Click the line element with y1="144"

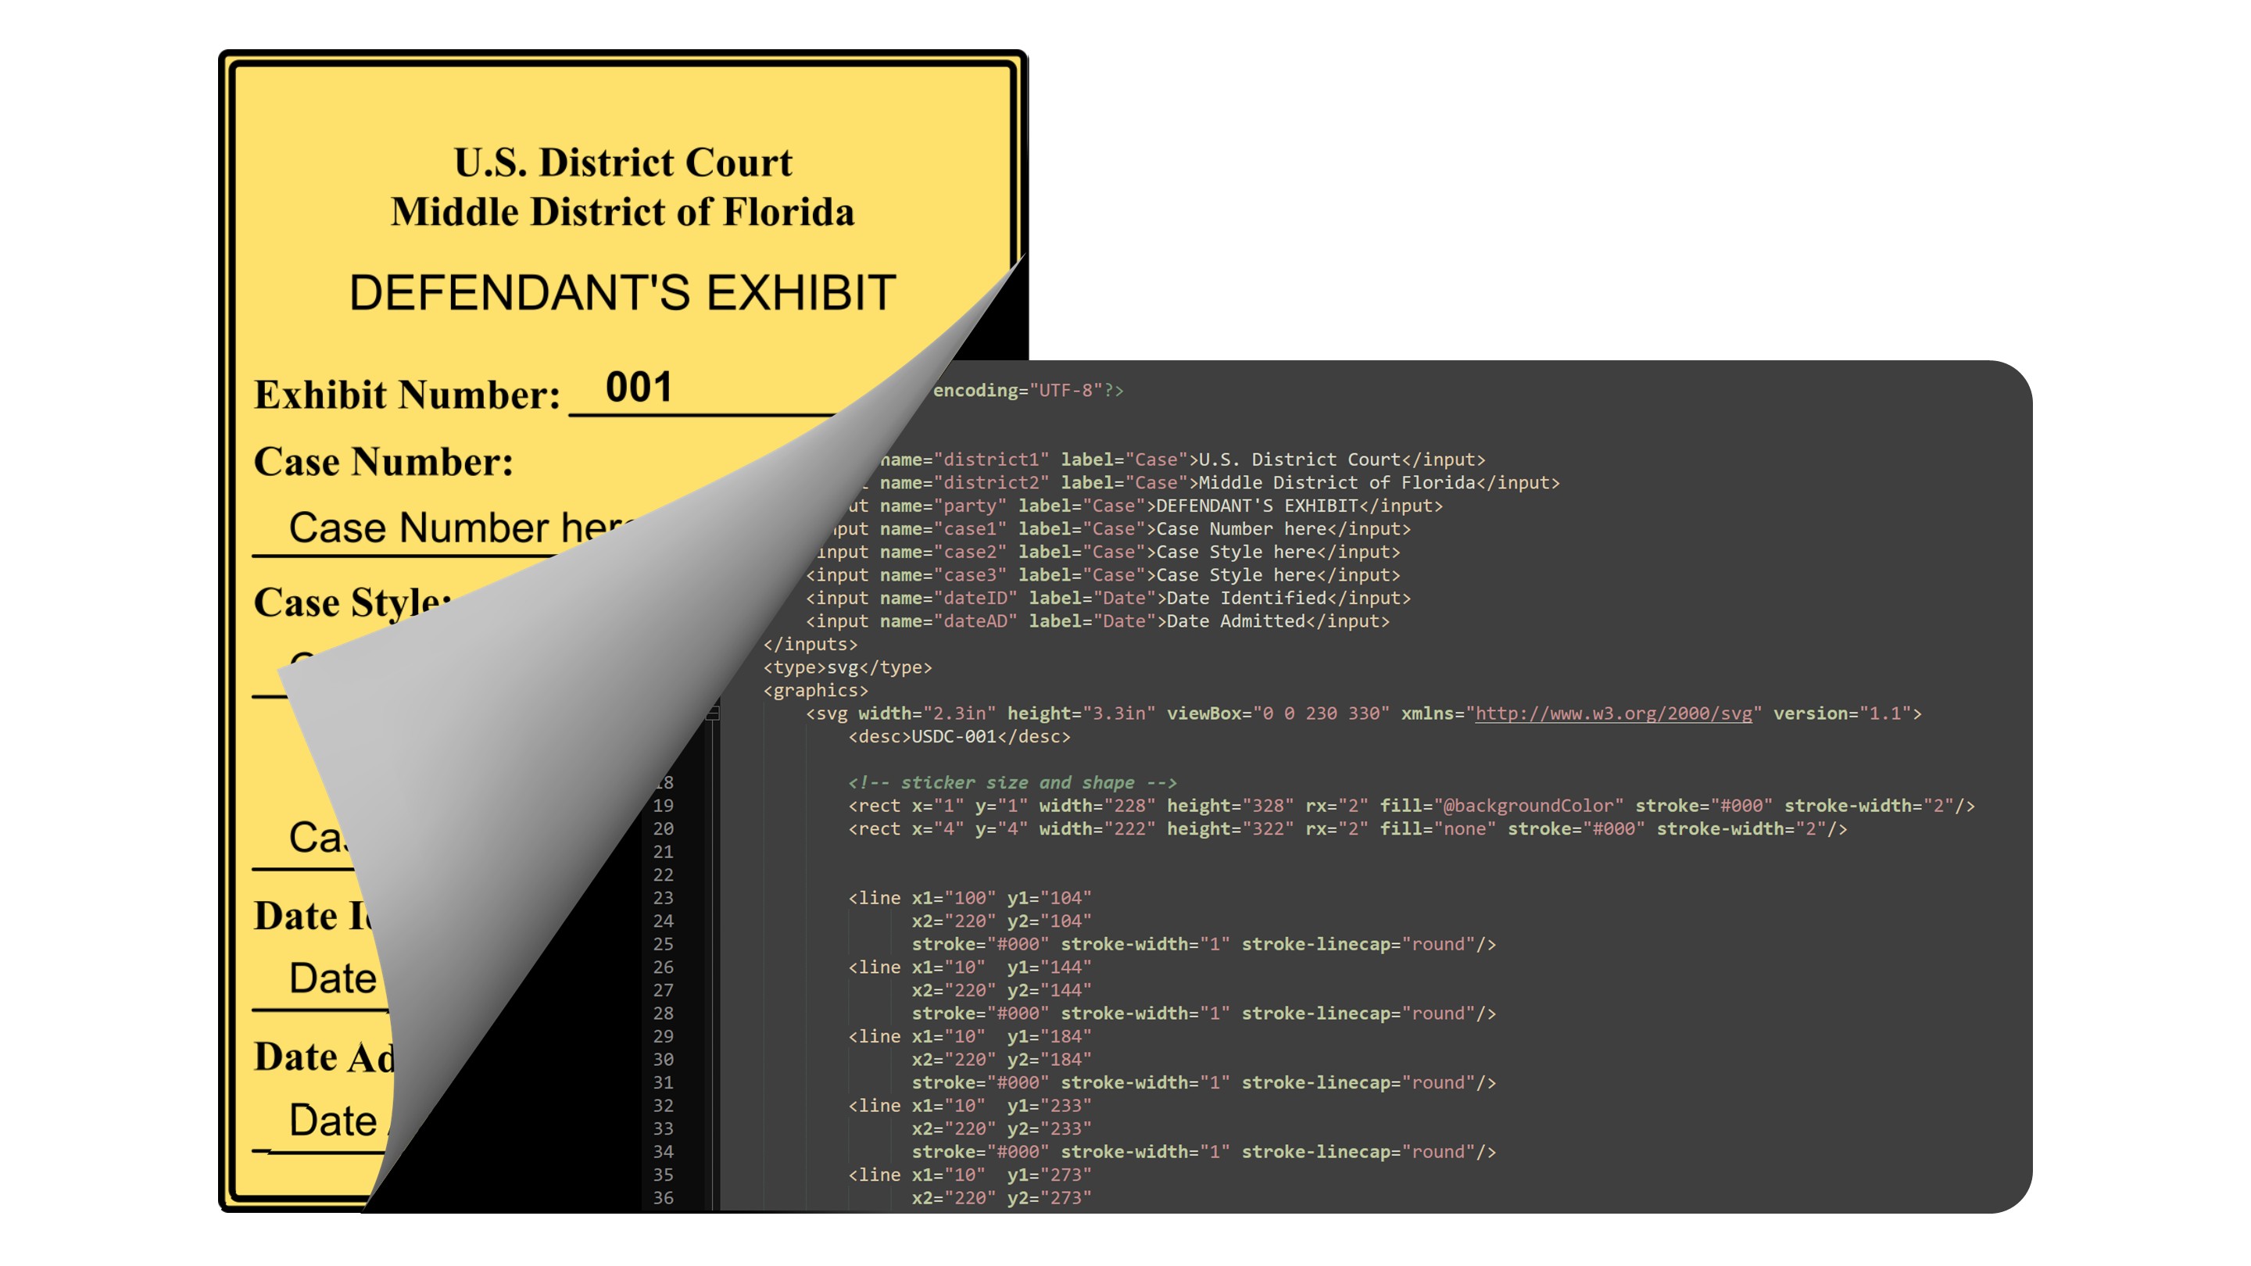click(x=970, y=967)
